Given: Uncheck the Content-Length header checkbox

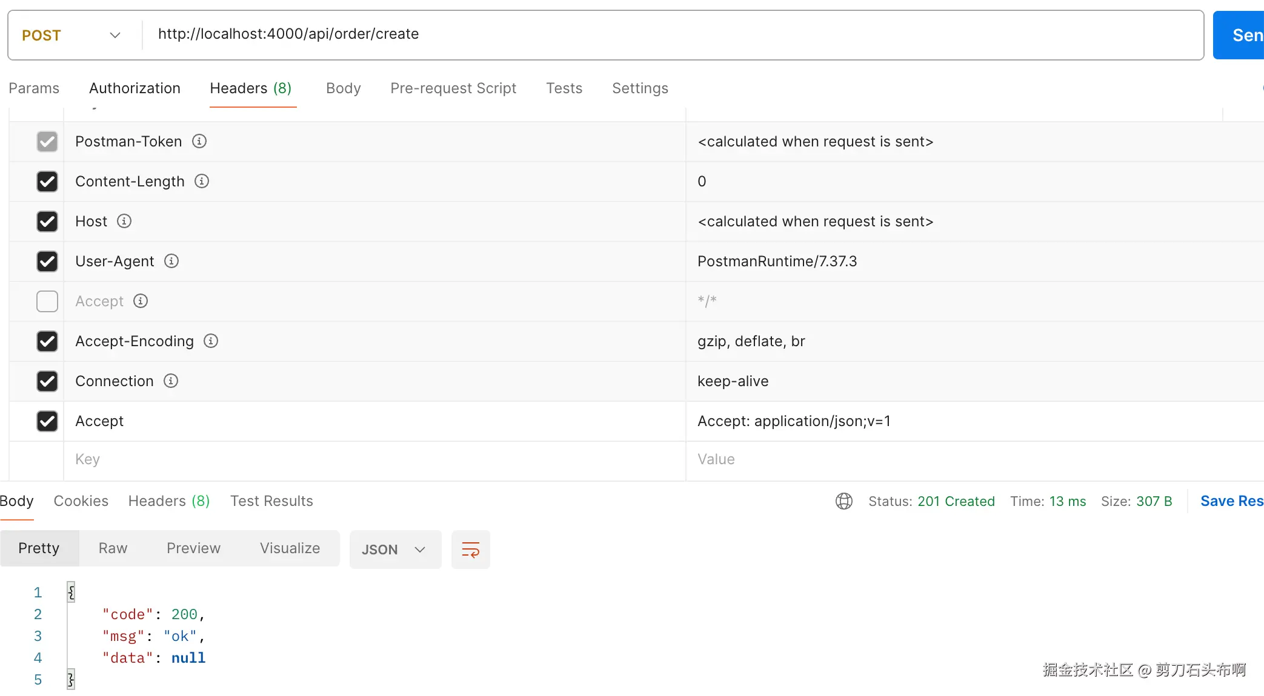Looking at the screenshot, I should pyautogui.click(x=47, y=182).
